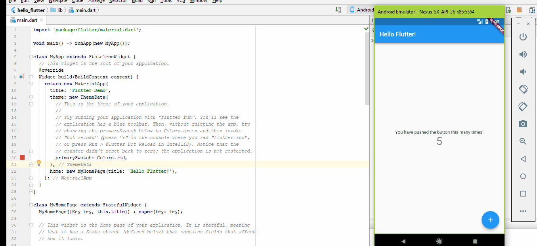Click the green checkmark inspection status icon
The image size is (537, 246).
click(x=366, y=29)
